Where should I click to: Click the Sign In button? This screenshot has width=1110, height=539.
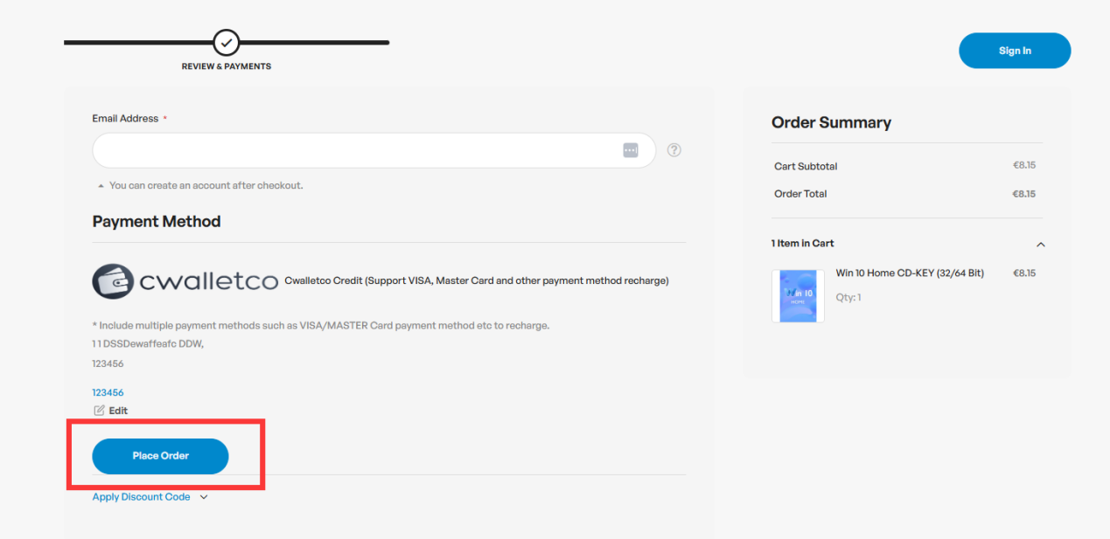point(1015,51)
